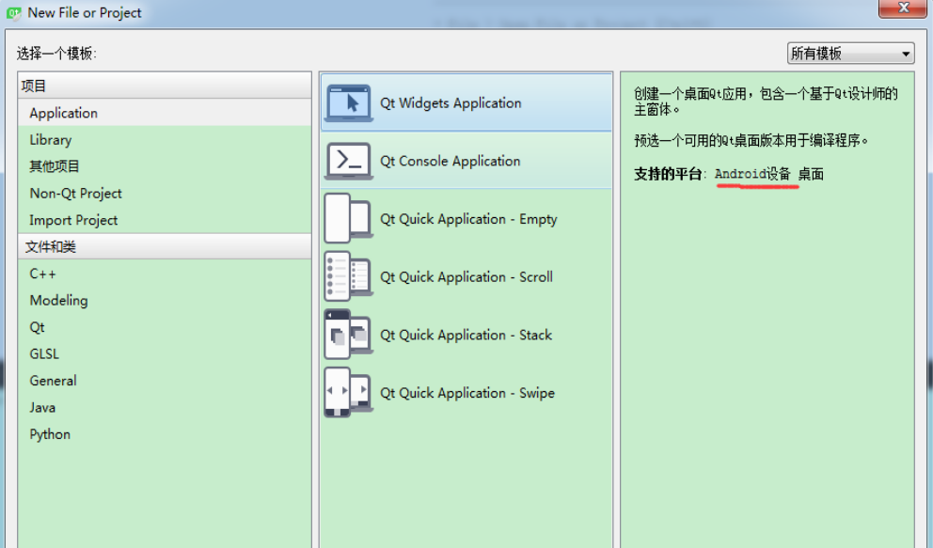The height and width of the screenshot is (548, 933).
Task: Click the Qt Quick Application - Empty icon
Action: click(x=349, y=219)
